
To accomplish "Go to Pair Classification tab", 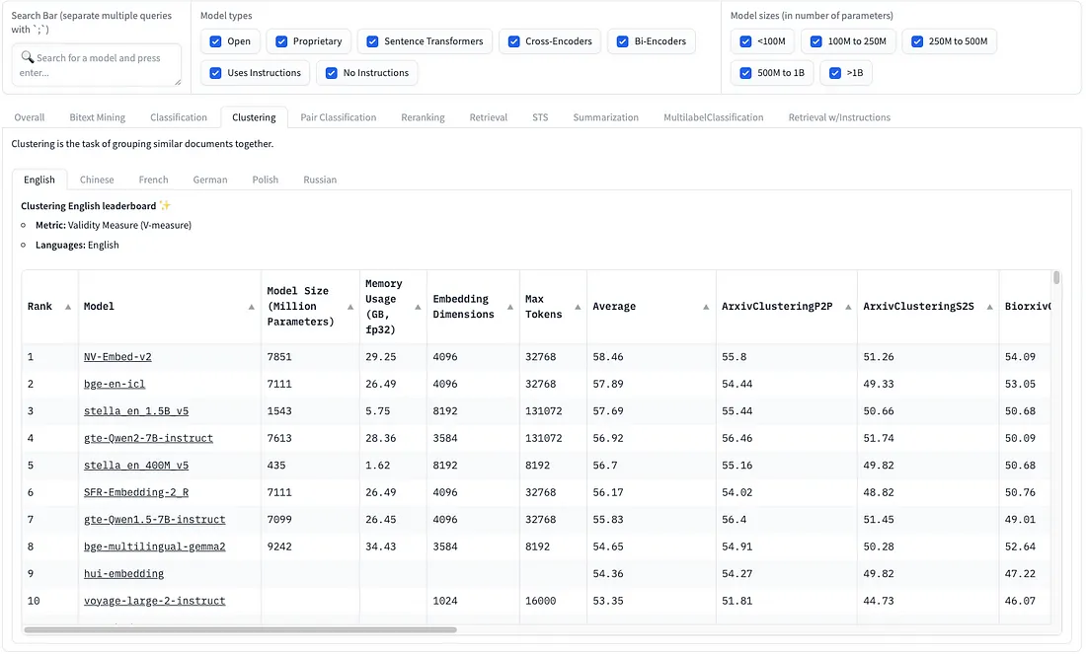I will click(338, 117).
